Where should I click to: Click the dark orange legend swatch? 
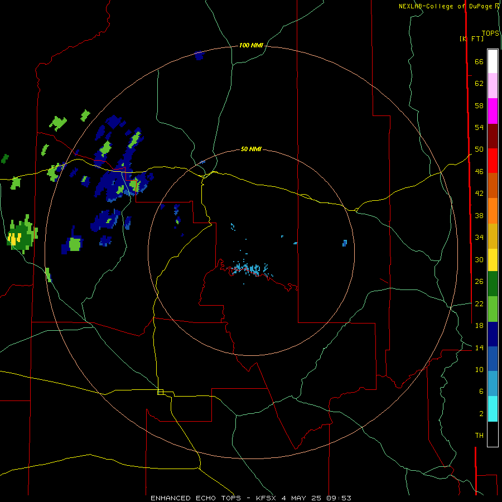point(493,186)
